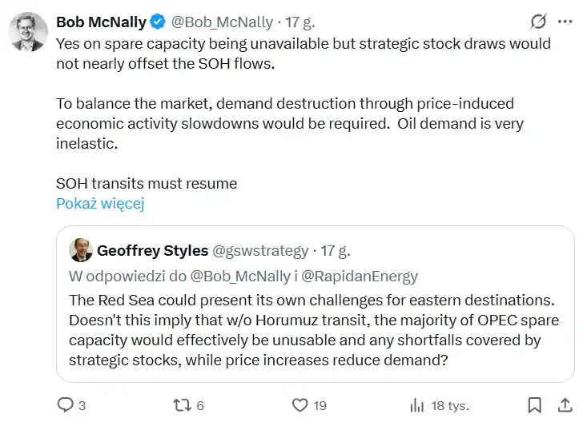Open the view analytics bar chart icon
This screenshot has width=583, height=422.
416,405
